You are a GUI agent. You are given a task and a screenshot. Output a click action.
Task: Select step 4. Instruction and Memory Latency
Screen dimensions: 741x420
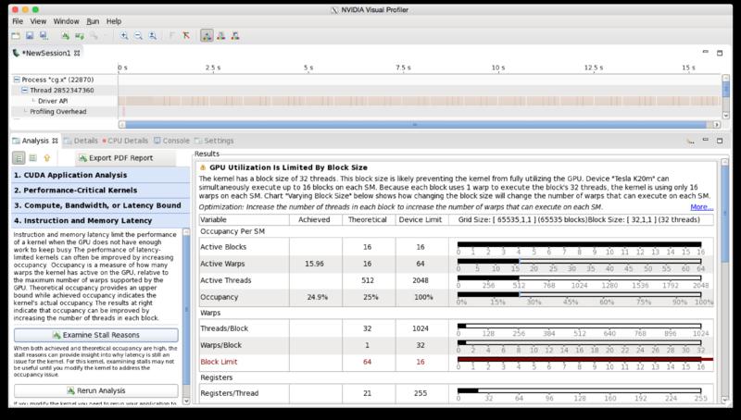coord(100,220)
